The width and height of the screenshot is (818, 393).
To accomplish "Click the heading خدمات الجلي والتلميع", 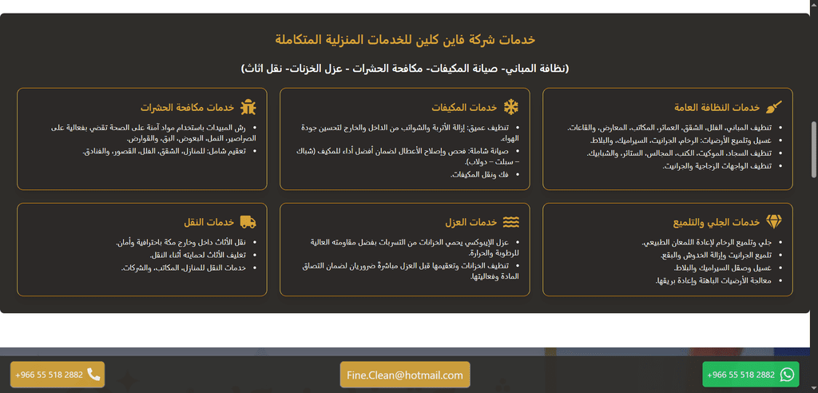I will (717, 223).
